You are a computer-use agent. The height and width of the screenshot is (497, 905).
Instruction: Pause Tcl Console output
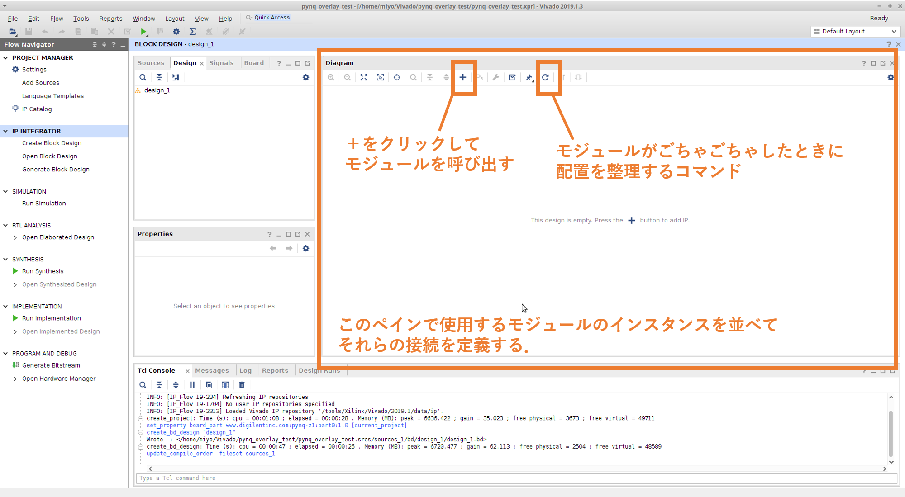(192, 385)
